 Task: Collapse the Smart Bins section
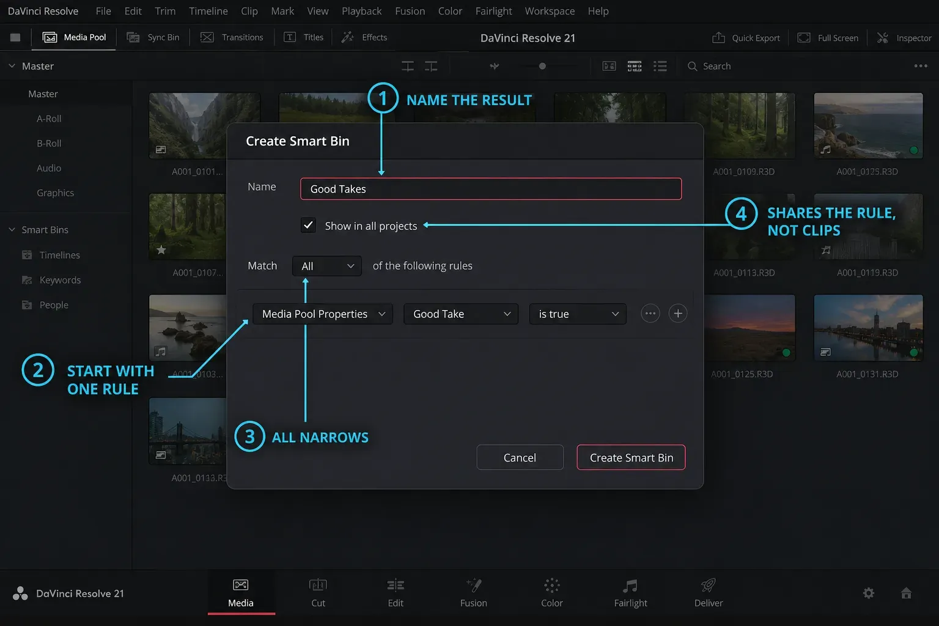click(x=12, y=229)
